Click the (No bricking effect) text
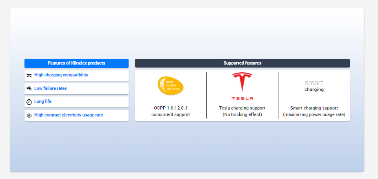This screenshot has height=179, width=378. coord(242,115)
